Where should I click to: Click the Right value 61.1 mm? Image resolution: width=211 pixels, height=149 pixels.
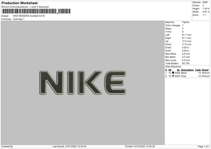pos(187,38)
